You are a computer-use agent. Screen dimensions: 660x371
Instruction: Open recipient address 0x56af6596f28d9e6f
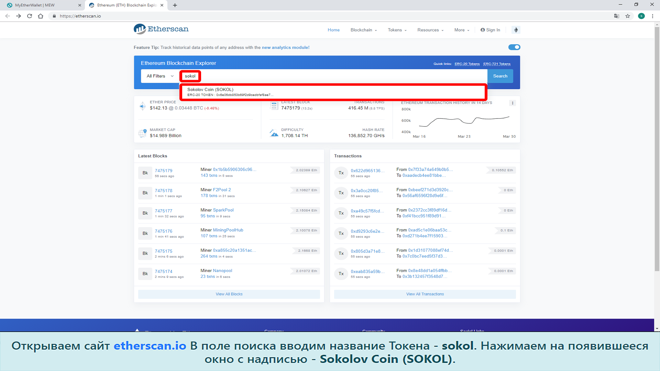point(425,195)
